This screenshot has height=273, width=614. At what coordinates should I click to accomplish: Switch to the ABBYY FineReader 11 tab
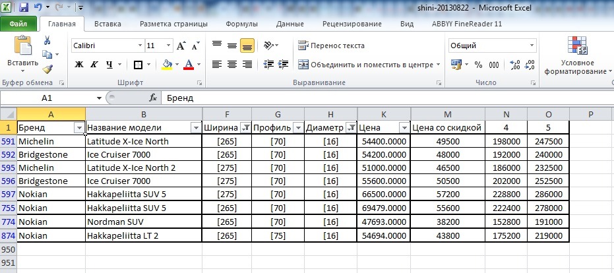(467, 24)
